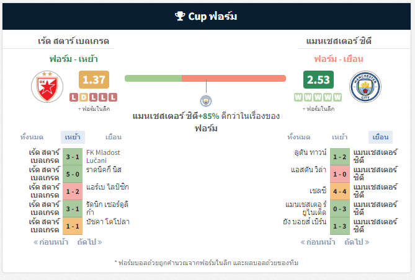Screen dimensions: 415x280
Task: Click the Manchester City club crest
Action: click(x=365, y=87)
